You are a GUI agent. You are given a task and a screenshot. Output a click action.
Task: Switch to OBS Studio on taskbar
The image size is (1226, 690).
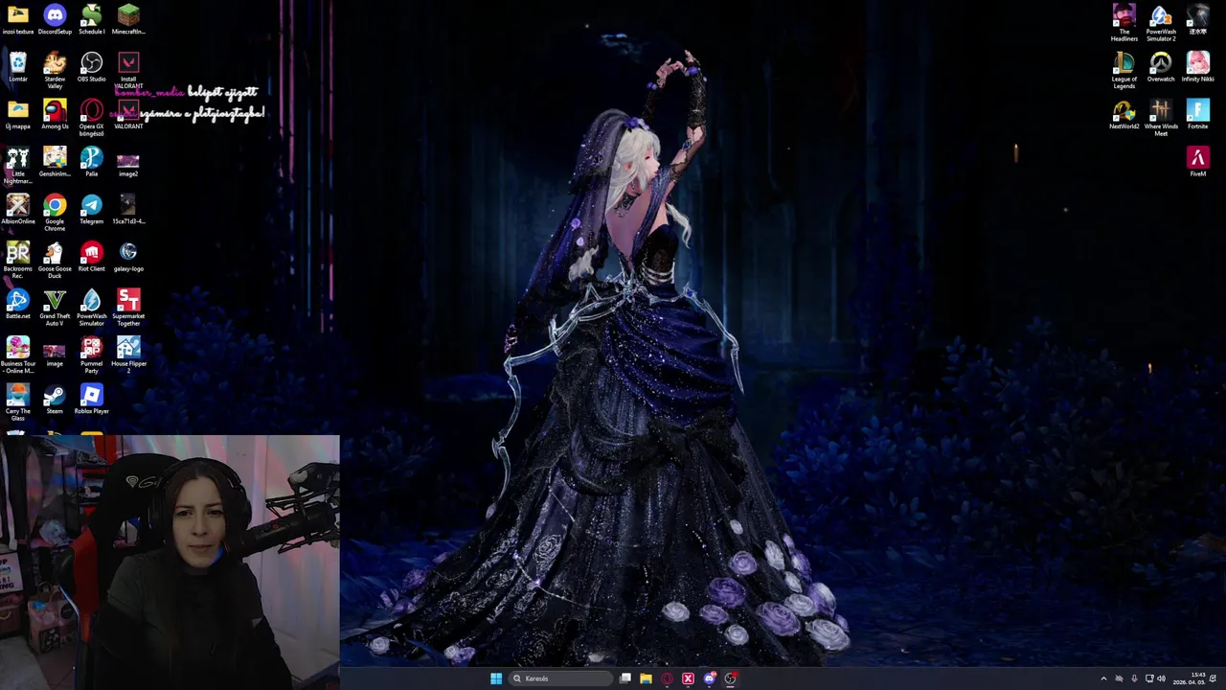click(730, 678)
